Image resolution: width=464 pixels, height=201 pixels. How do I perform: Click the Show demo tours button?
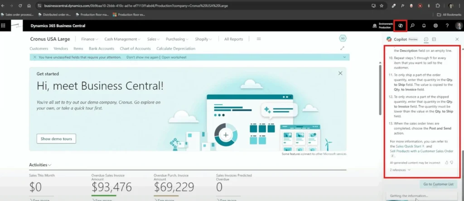click(x=56, y=139)
